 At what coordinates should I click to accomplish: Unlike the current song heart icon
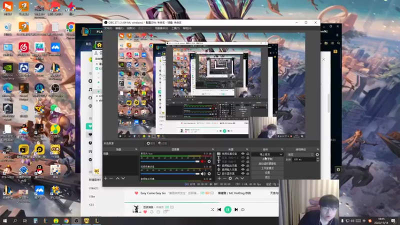(145, 211)
